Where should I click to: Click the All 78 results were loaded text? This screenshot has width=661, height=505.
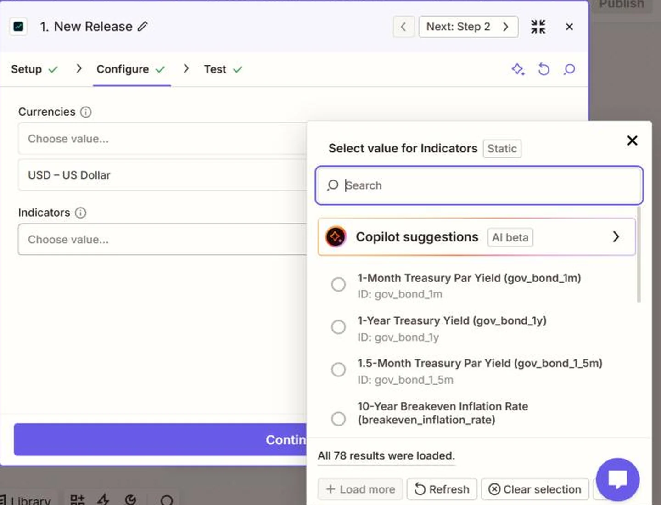(x=386, y=456)
